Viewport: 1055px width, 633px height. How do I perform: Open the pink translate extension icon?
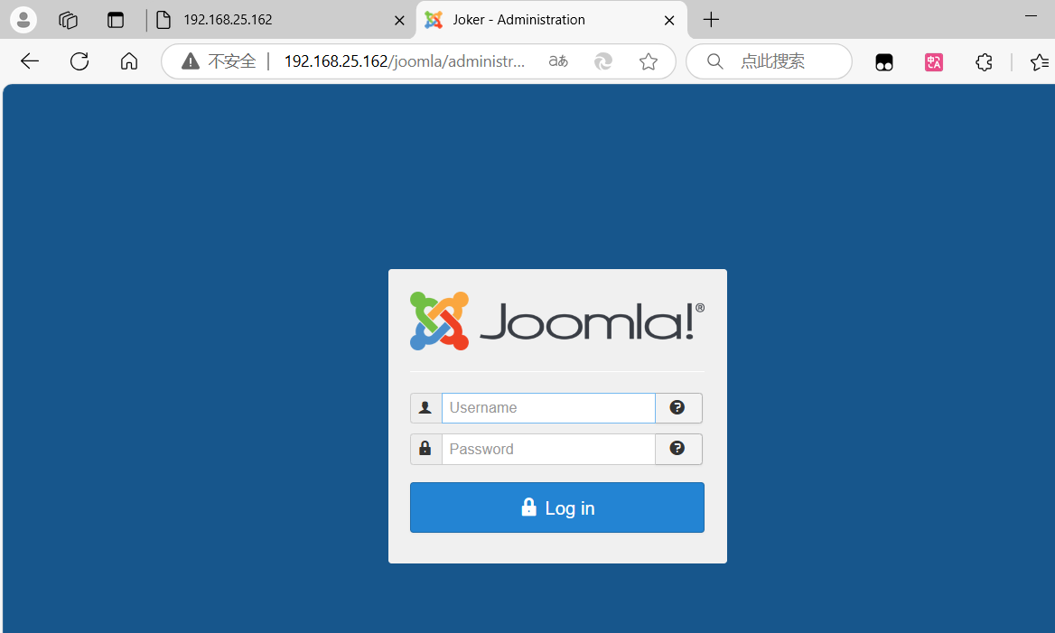[x=934, y=62]
